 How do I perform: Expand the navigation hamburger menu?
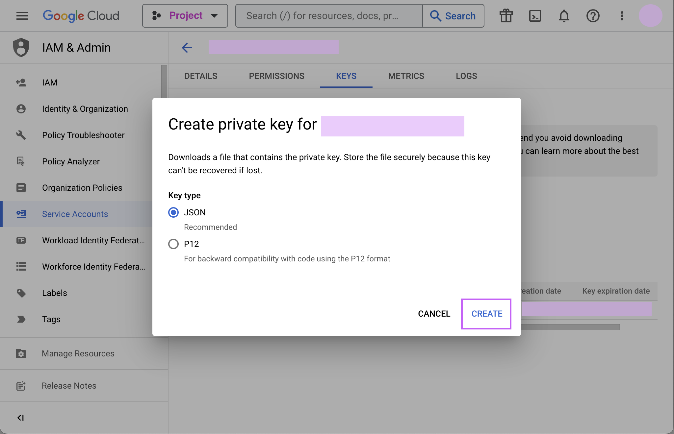point(21,16)
